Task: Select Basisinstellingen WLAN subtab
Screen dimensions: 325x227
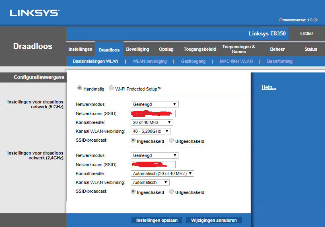Action: pos(96,61)
